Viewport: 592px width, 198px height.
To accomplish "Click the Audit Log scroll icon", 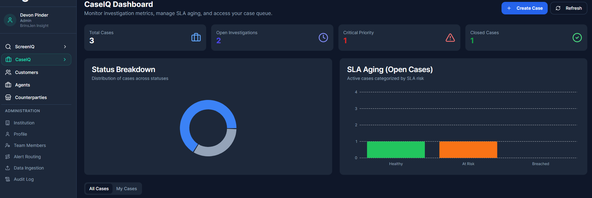I will click(x=8, y=179).
